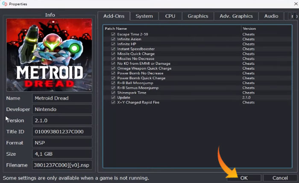Toggle X+Y Charged Rapid Fire checkbox
The image size is (299, 183).
point(113,103)
